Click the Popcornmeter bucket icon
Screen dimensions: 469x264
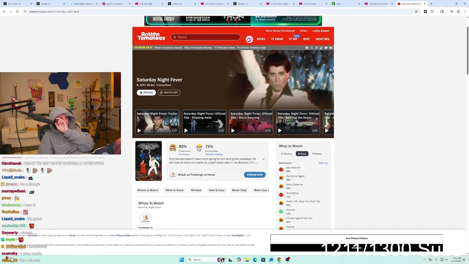pos(199,148)
